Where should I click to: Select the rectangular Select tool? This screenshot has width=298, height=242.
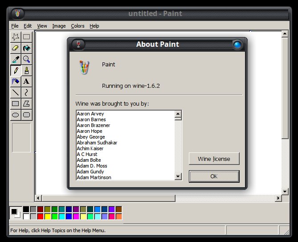[x=27, y=37]
